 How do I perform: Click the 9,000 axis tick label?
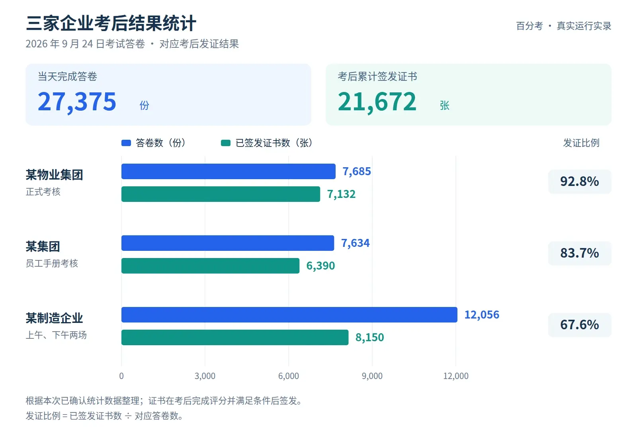(x=372, y=376)
